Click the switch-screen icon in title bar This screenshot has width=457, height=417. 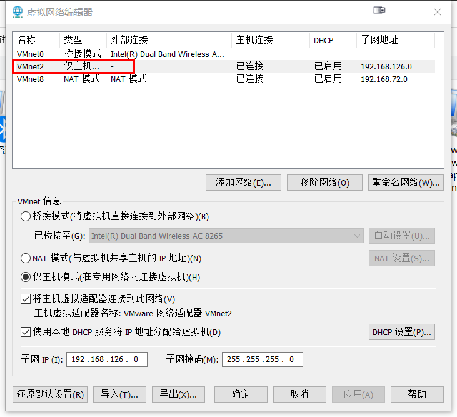click(379, 10)
